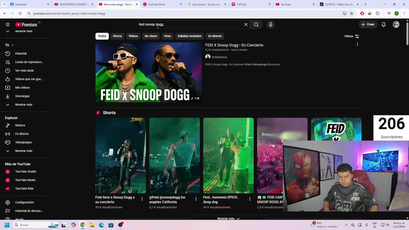Open Listas de reproducción in sidebar
The height and width of the screenshot is (230, 409).
(24, 62)
